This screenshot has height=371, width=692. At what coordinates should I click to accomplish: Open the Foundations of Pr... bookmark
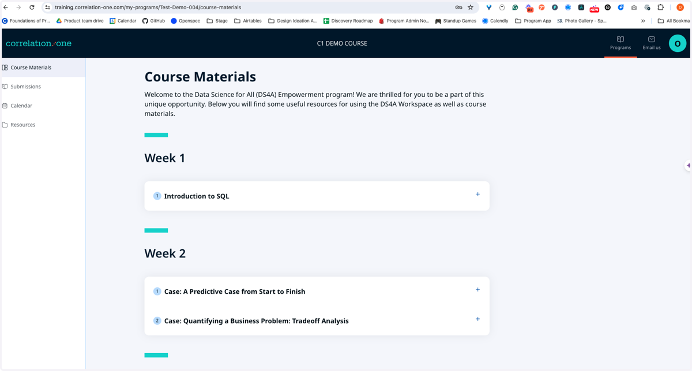(26, 21)
